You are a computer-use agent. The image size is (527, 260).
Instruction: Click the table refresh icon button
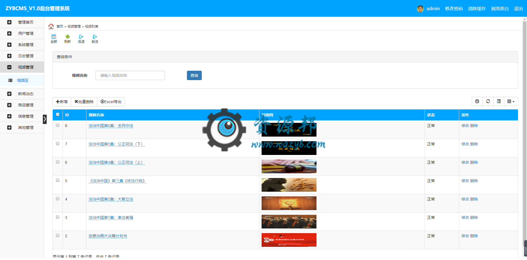[488, 101]
